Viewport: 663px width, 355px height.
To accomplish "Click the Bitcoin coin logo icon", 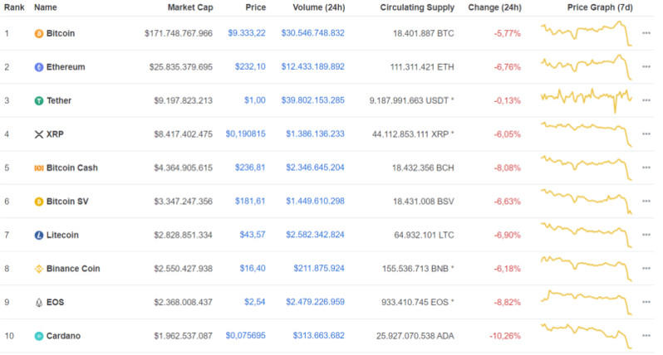I will pyautogui.click(x=38, y=33).
